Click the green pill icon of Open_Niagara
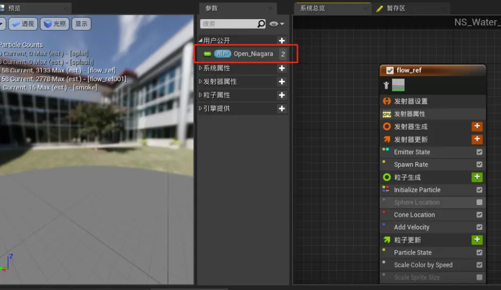Viewport: 501px width, 290px height. pos(207,54)
